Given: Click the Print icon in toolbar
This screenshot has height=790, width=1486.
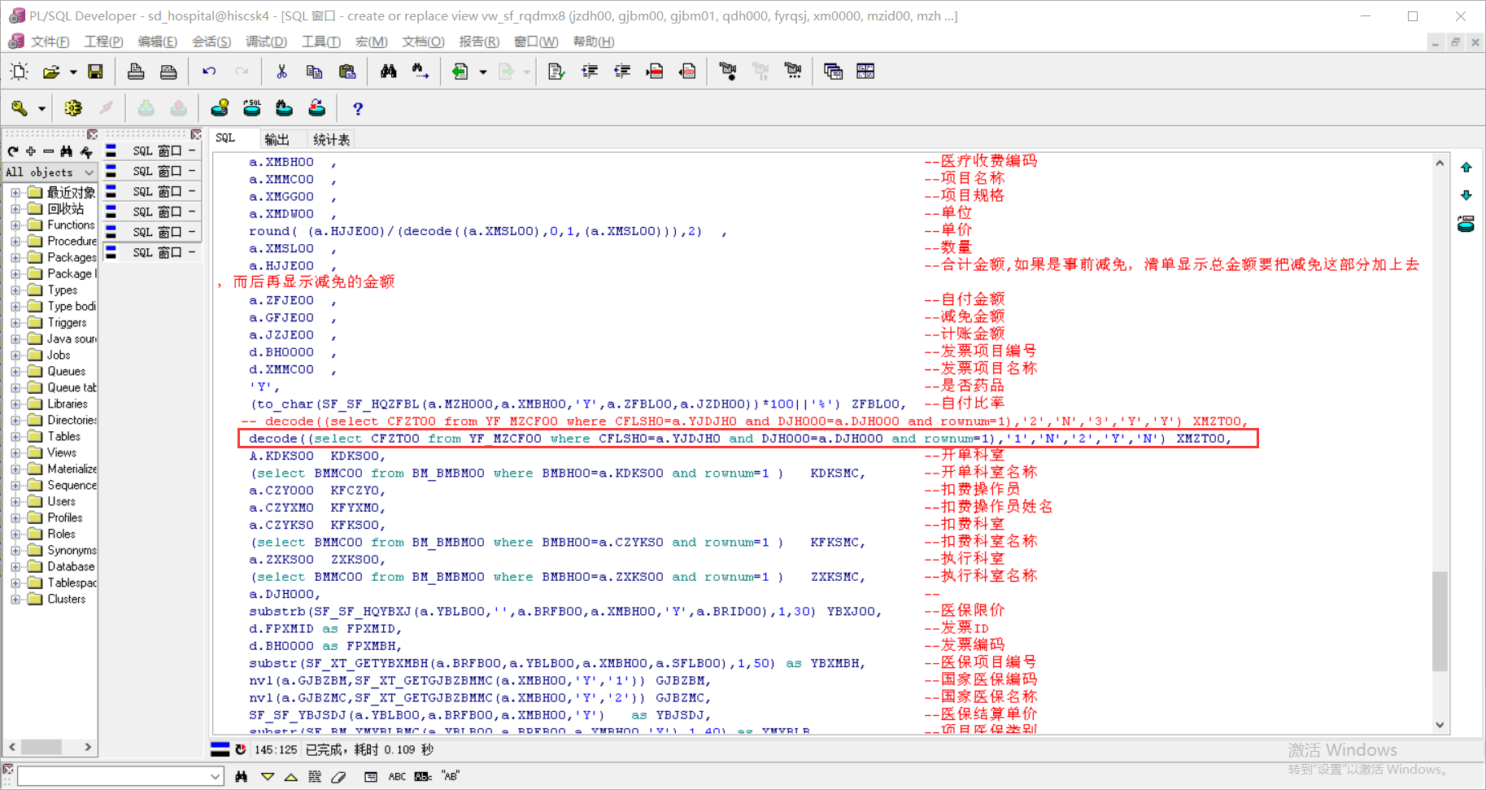Looking at the screenshot, I should pos(136,72).
